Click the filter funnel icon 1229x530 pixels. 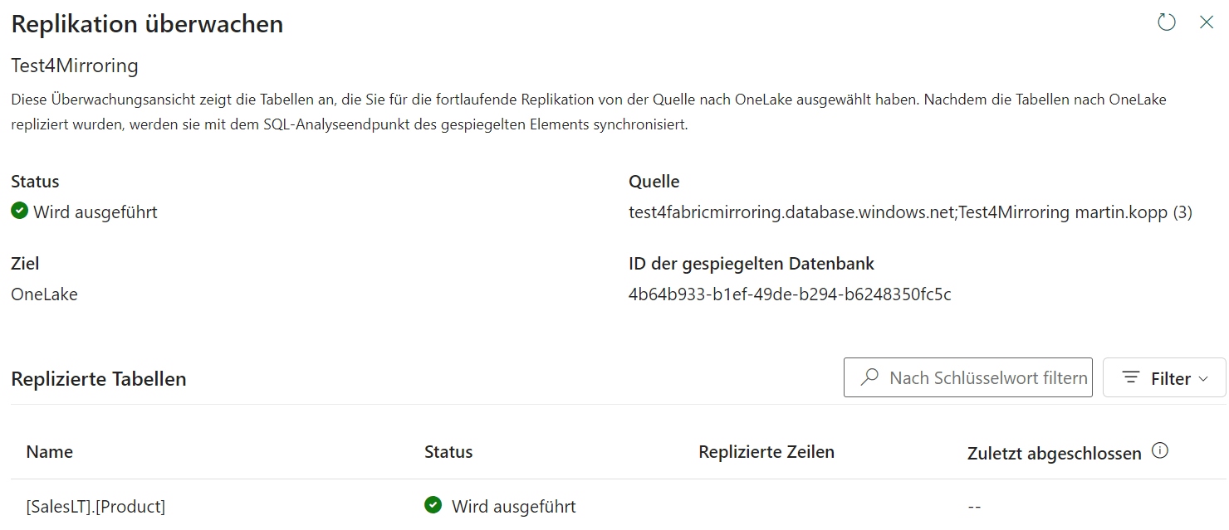(1131, 377)
